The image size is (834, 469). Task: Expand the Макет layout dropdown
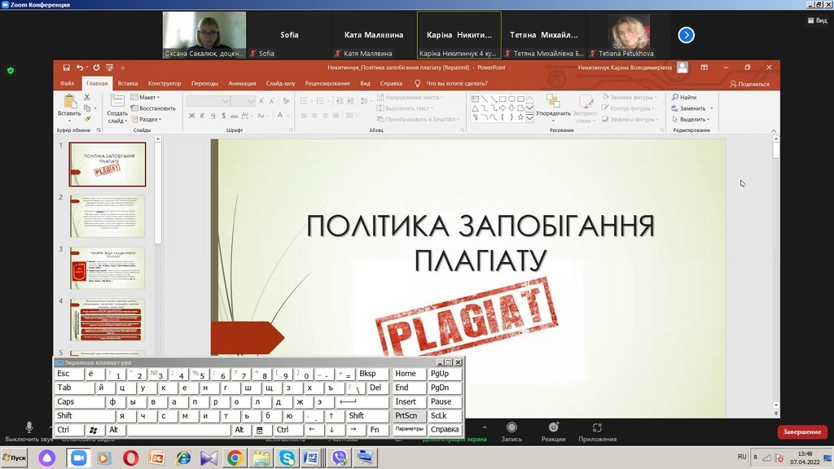click(148, 98)
